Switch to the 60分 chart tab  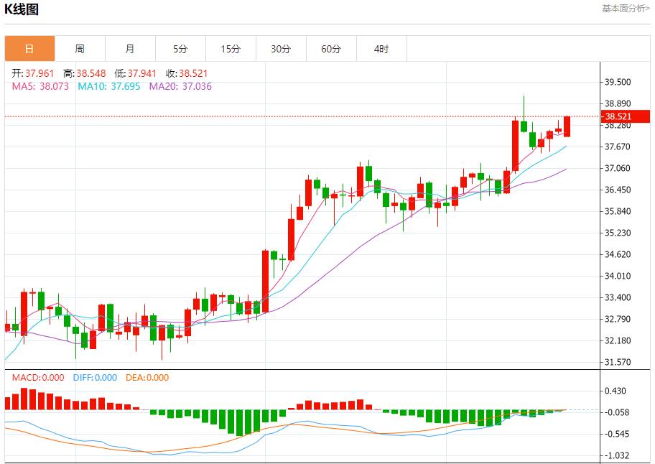click(331, 49)
